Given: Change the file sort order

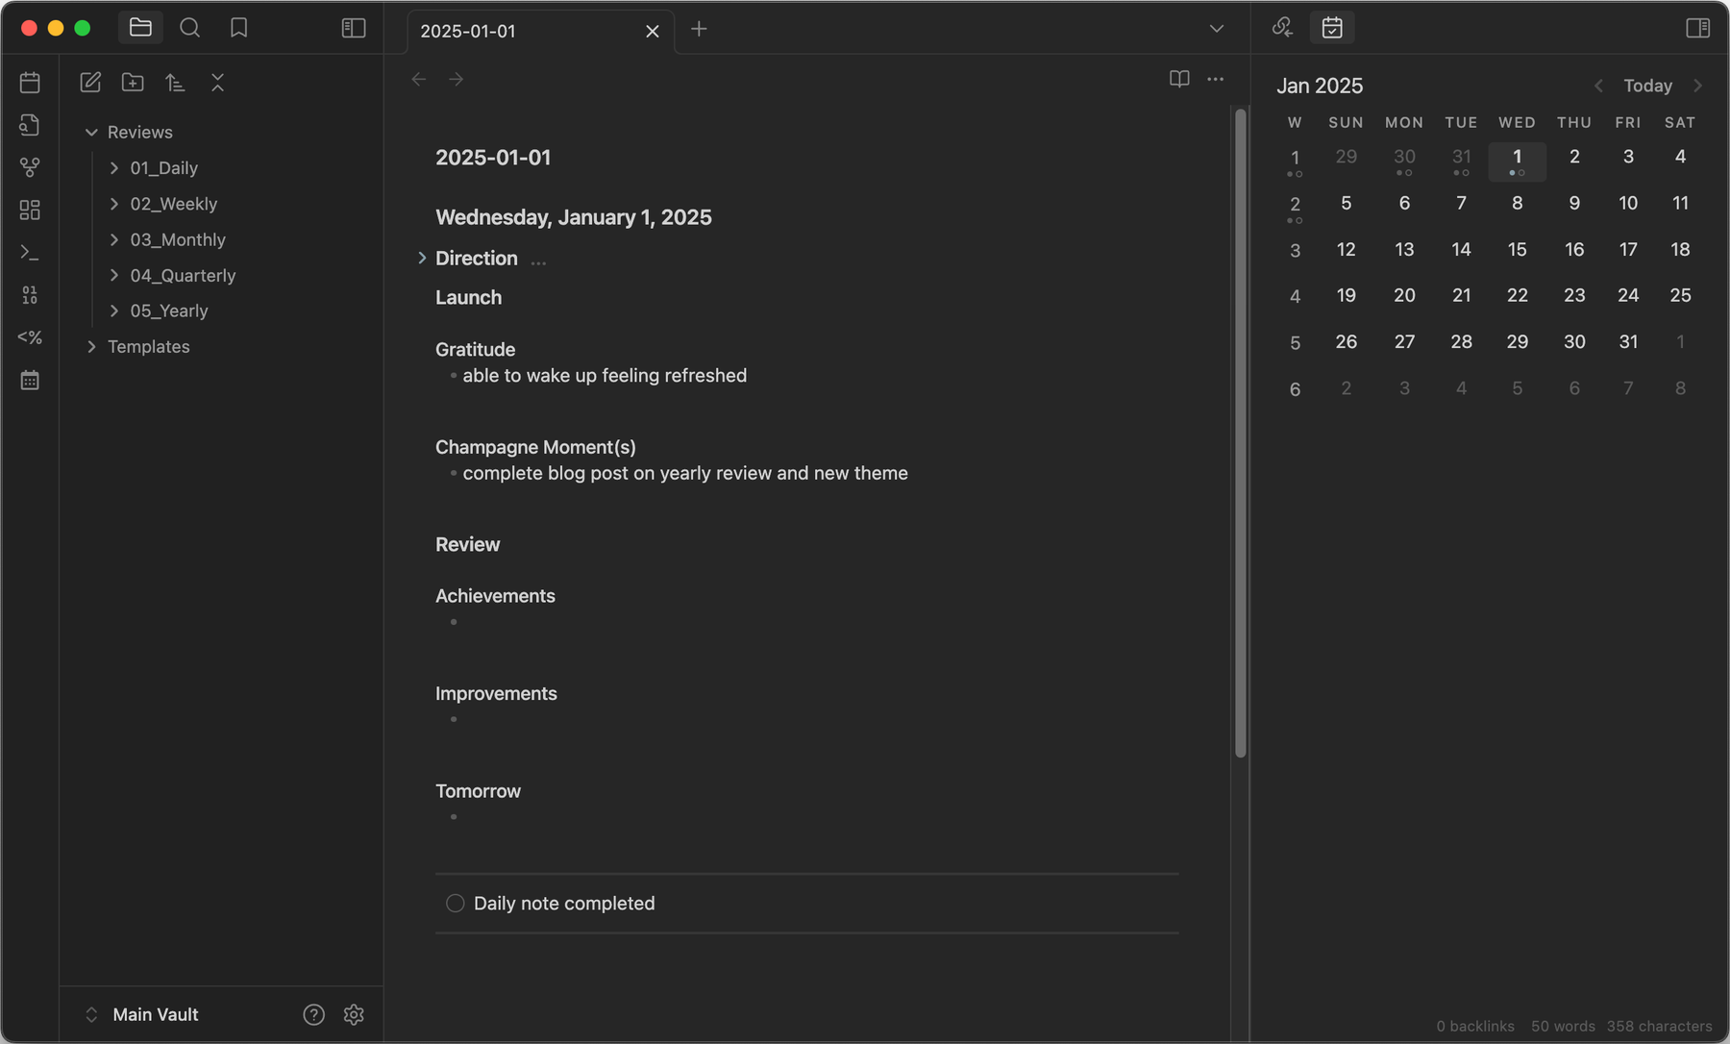Looking at the screenshot, I should tap(175, 83).
